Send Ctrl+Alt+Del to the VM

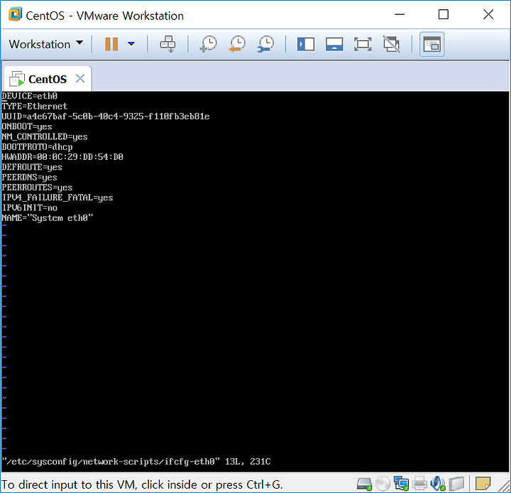[x=167, y=44]
